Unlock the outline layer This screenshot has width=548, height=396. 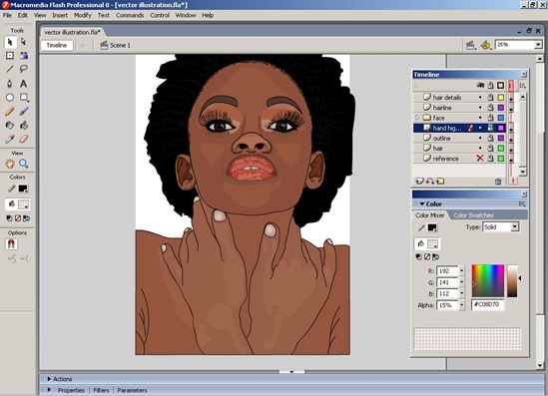point(491,138)
